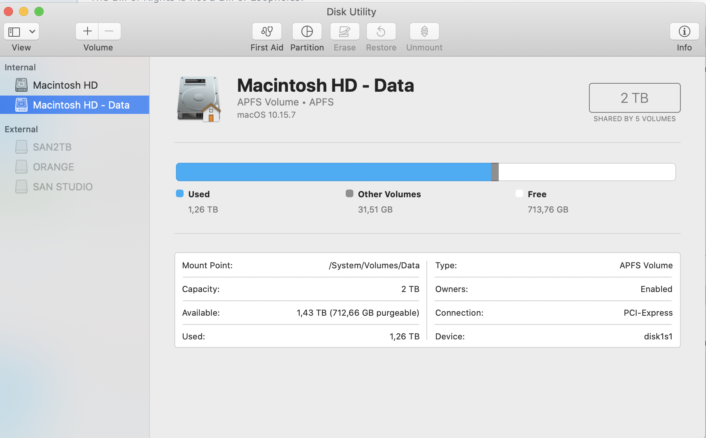This screenshot has height=438, width=706.
Task: Click the Partition label
Action: pyautogui.click(x=307, y=47)
